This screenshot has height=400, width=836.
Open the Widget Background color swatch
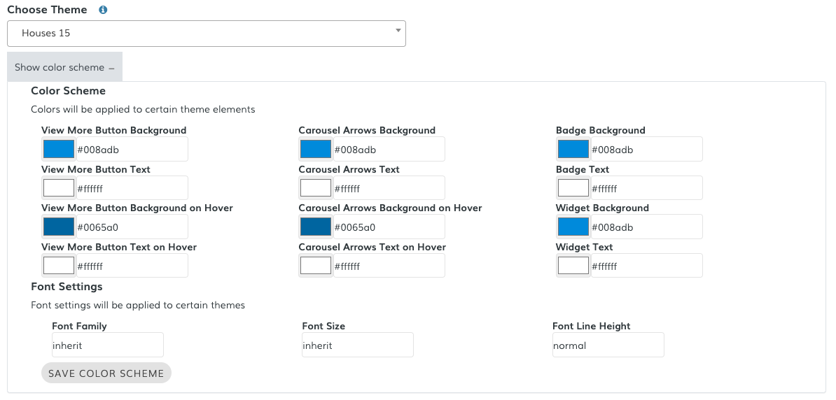[x=573, y=227]
